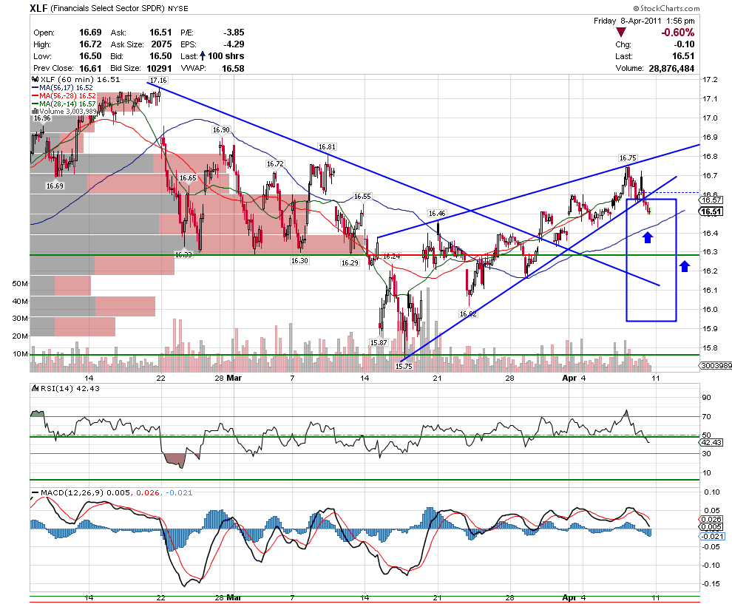This screenshot has width=732, height=604.
Task: Click the RSI(14) 42.43 indicator label
Action: pos(70,388)
